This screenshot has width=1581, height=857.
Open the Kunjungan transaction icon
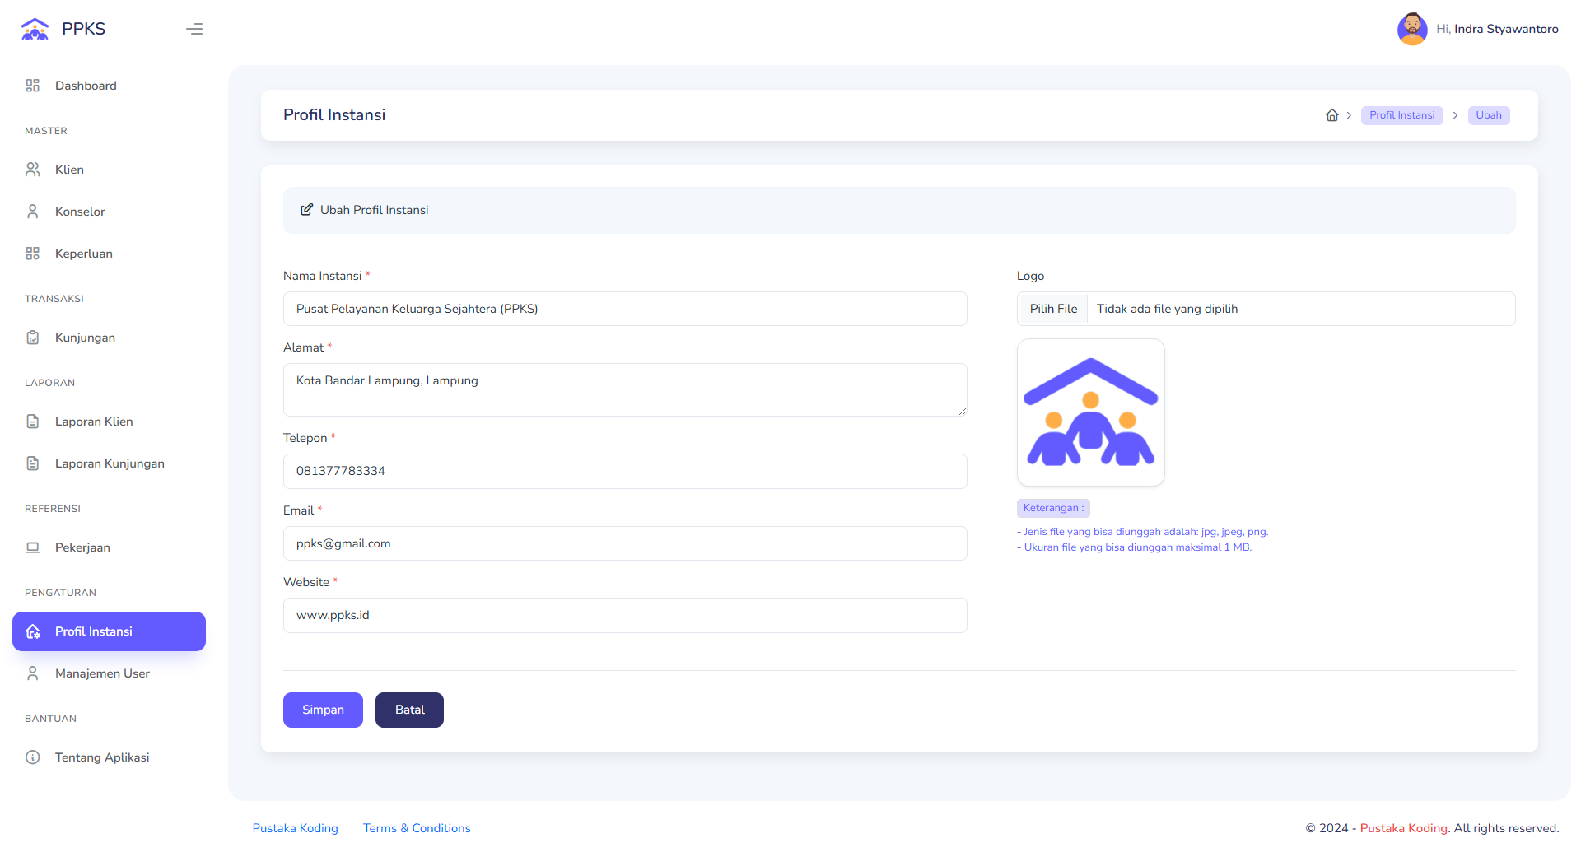(x=32, y=337)
